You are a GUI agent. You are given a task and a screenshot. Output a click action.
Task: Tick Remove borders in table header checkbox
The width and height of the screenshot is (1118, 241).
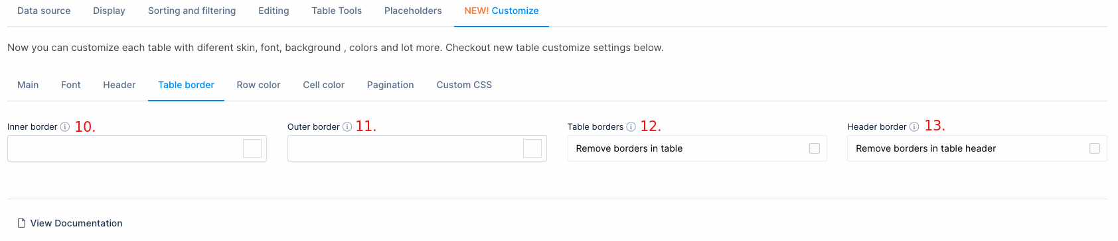[x=1095, y=148]
